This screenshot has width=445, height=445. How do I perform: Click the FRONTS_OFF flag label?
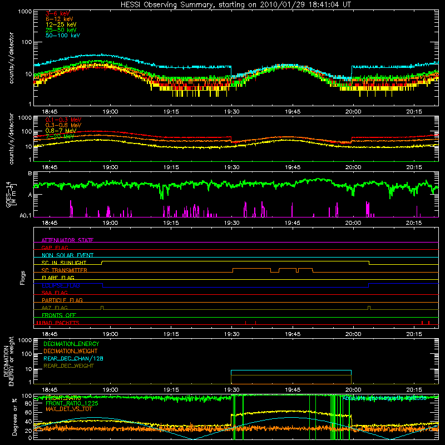pyautogui.click(x=59, y=315)
